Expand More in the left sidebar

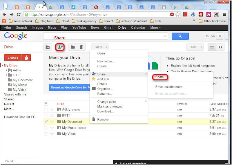click(9, 109)
